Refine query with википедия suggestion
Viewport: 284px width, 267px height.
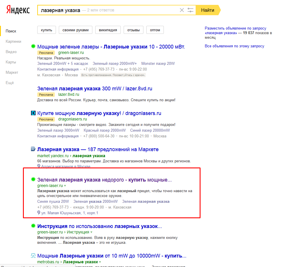coord(108,30)
